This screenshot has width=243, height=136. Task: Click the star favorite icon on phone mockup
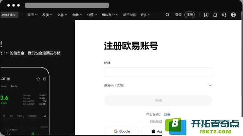(38, 79)
